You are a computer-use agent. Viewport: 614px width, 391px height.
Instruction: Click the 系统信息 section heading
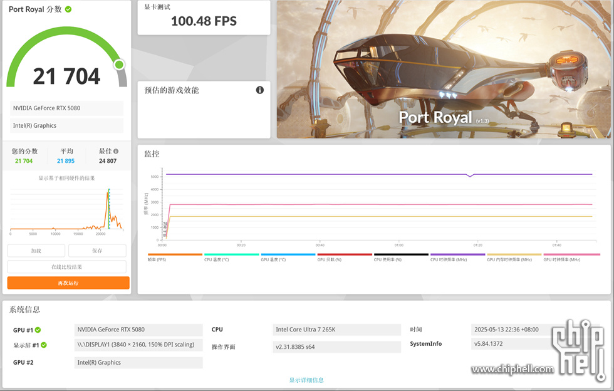point(24,310)
